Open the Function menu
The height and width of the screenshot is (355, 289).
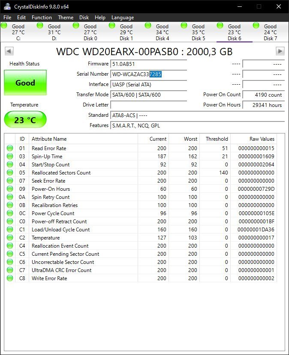pos(42,18)
